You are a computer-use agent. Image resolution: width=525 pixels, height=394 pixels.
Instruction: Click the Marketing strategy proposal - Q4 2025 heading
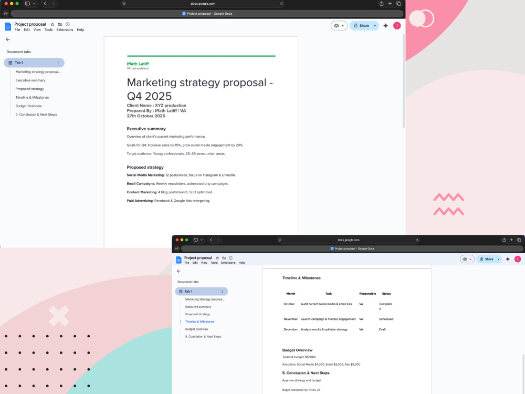[200, 89]
